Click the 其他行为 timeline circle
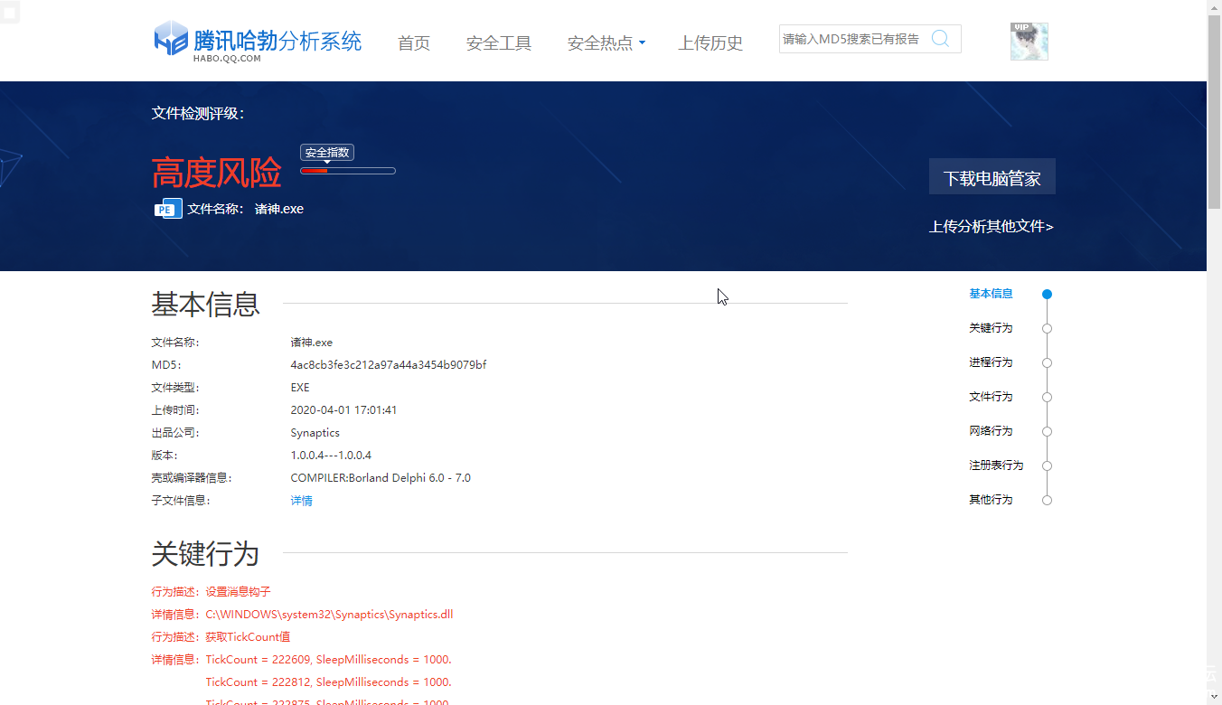Image resolution: width=1222 pixels, height=705 pixels. pyautogui.click(x=1047, y=501)
